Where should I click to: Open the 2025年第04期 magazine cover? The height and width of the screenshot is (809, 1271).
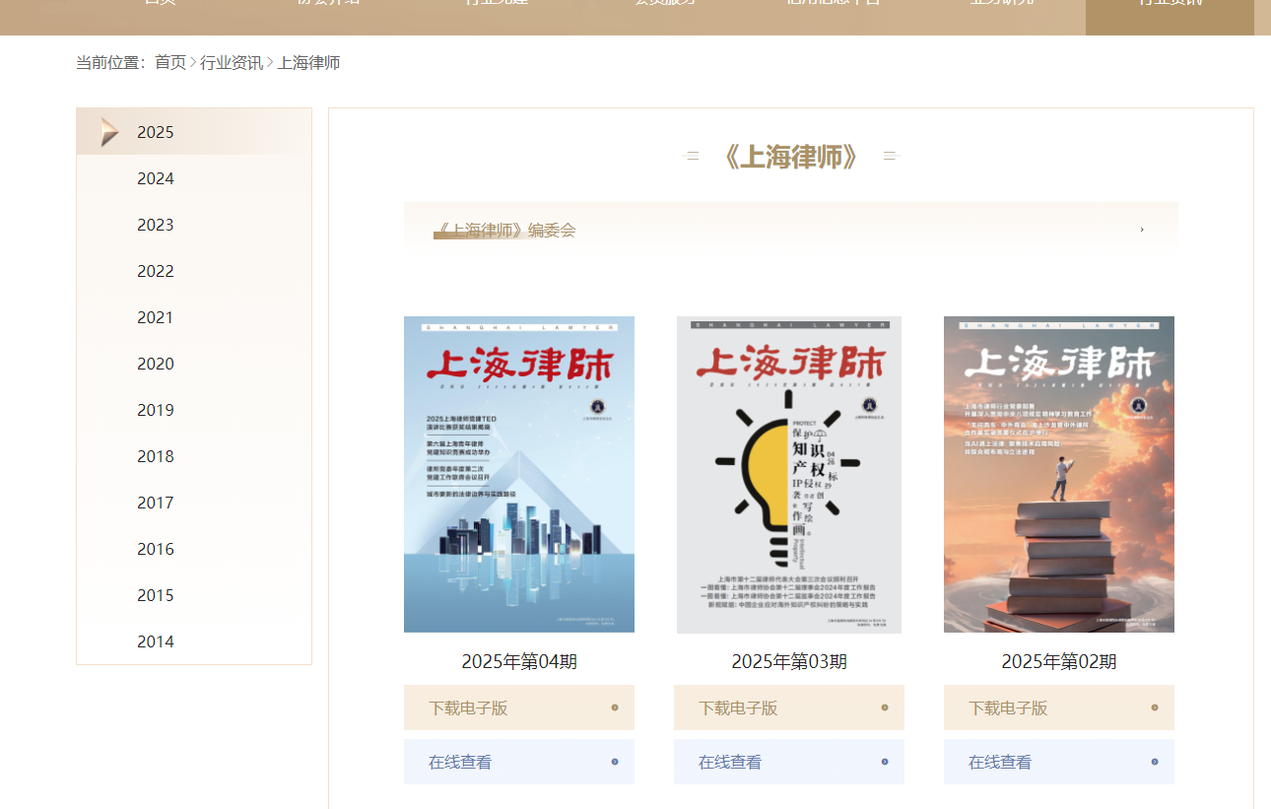point(519,474)
